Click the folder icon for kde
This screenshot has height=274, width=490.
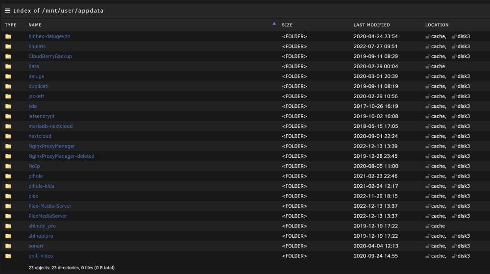pos(8,106)
